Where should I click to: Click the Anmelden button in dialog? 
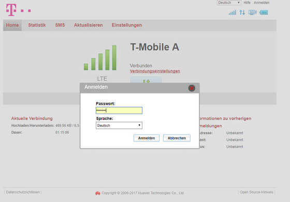pyautogui.click(x=147, y=138)
